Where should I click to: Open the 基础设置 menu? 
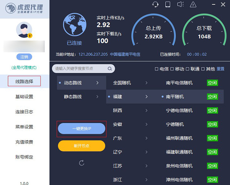point(24,97)
